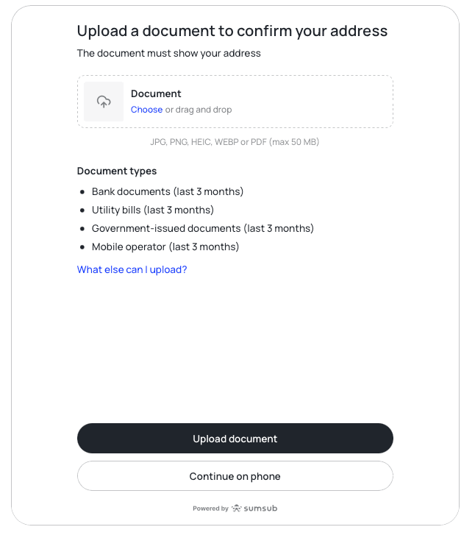Viewport: 475px width, 538px height.
Task: Click empty space inside the dashed drop zone
Action: tap(309, 102)
